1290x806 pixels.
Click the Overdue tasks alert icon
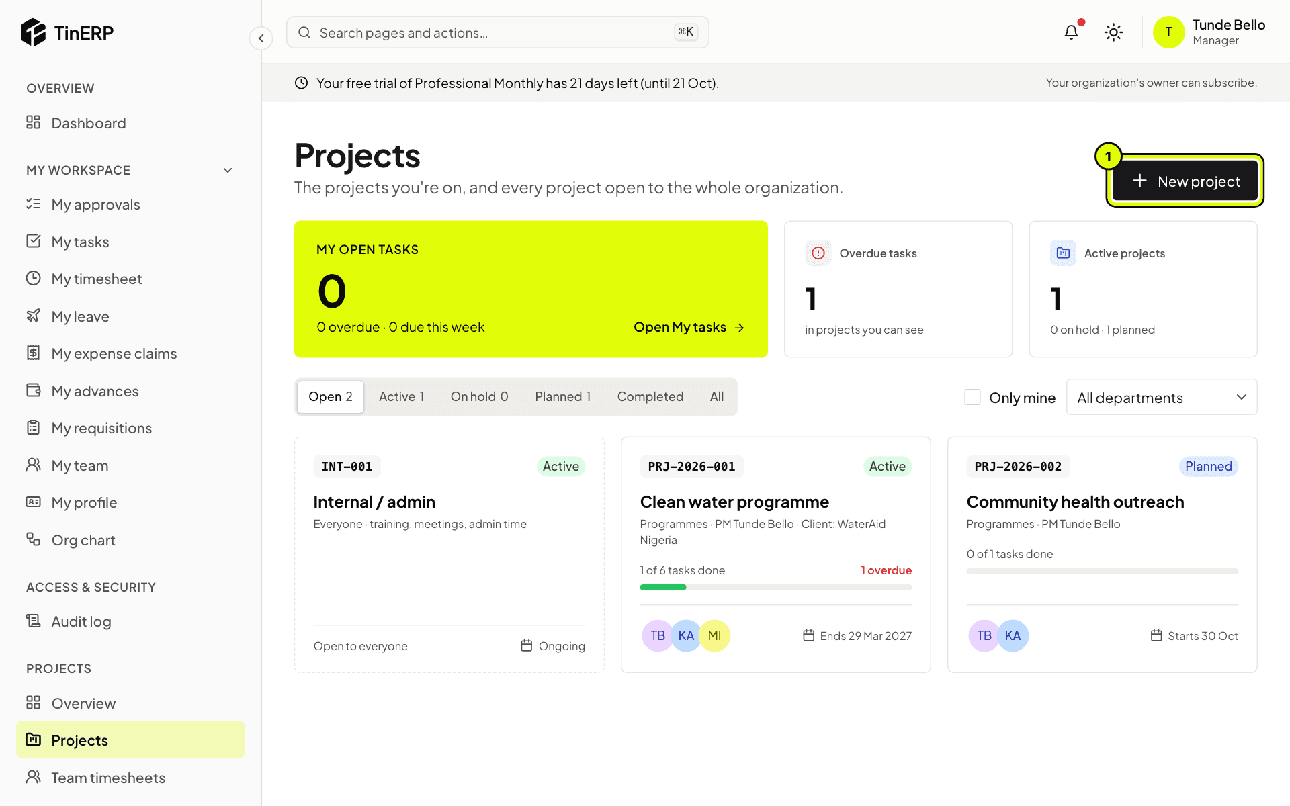[818, 253]
